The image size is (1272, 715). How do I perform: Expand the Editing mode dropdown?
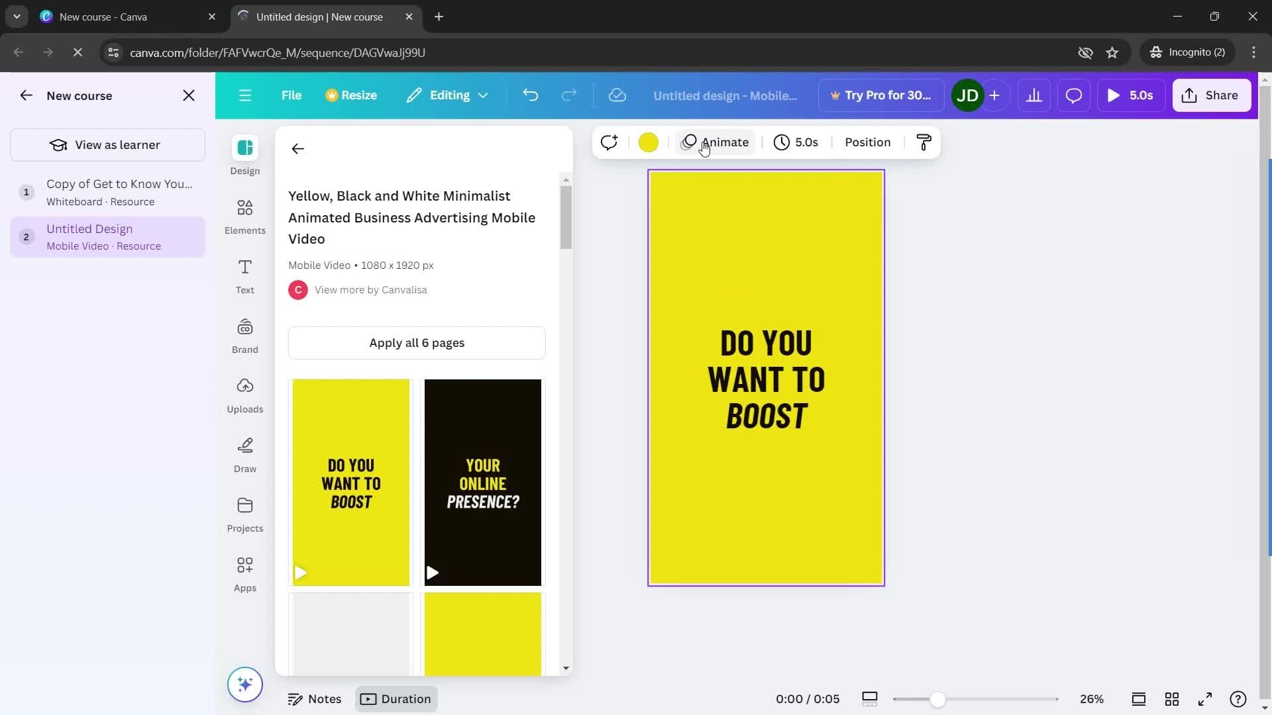(448, 95)
